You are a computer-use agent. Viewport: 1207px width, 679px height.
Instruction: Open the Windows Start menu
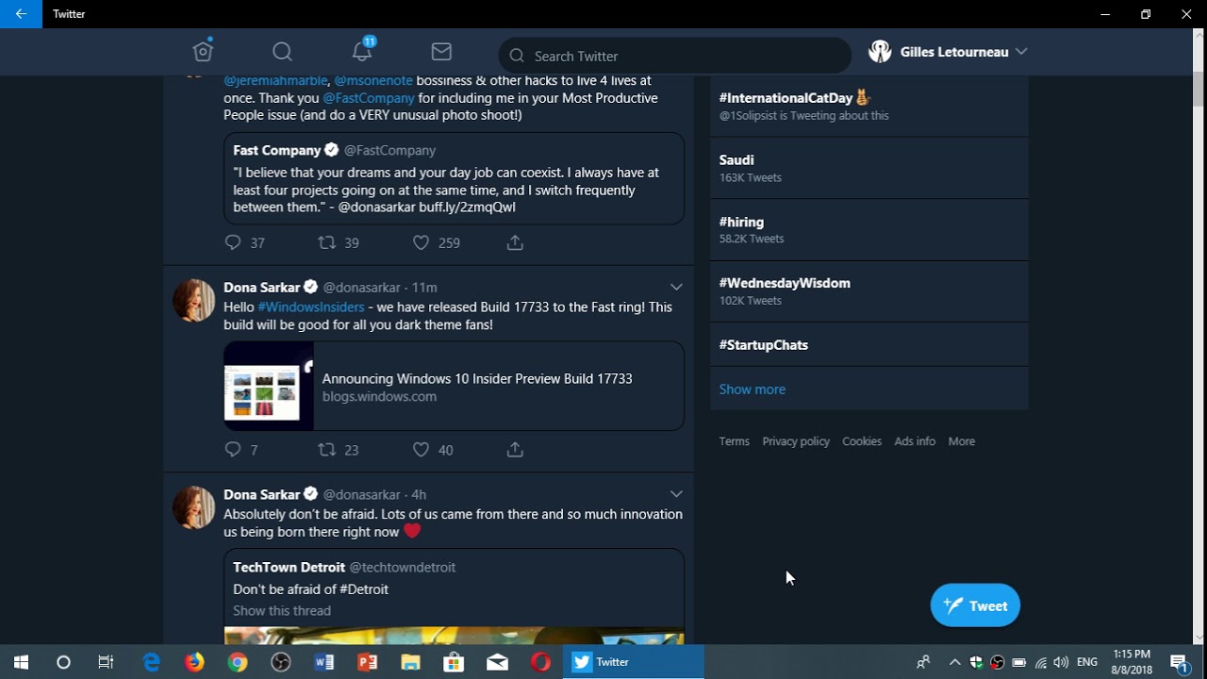(21, 662)
